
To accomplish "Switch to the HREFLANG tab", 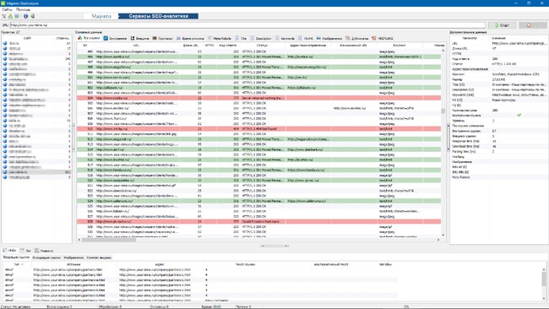I will pos(383,38).
